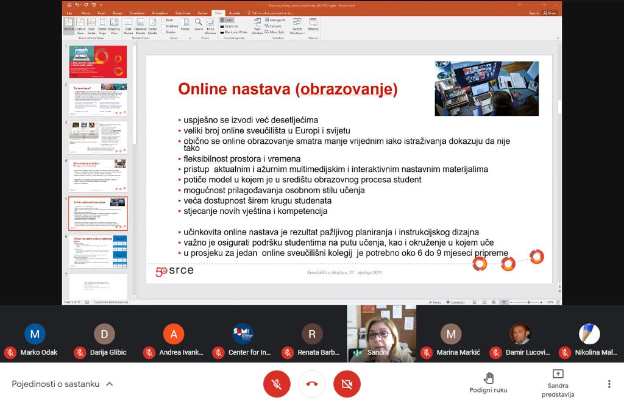Select slide 6 thumbnail in panel
This screenshot has width=624, height=404.
pyautogui.click(x=97, y=251)
